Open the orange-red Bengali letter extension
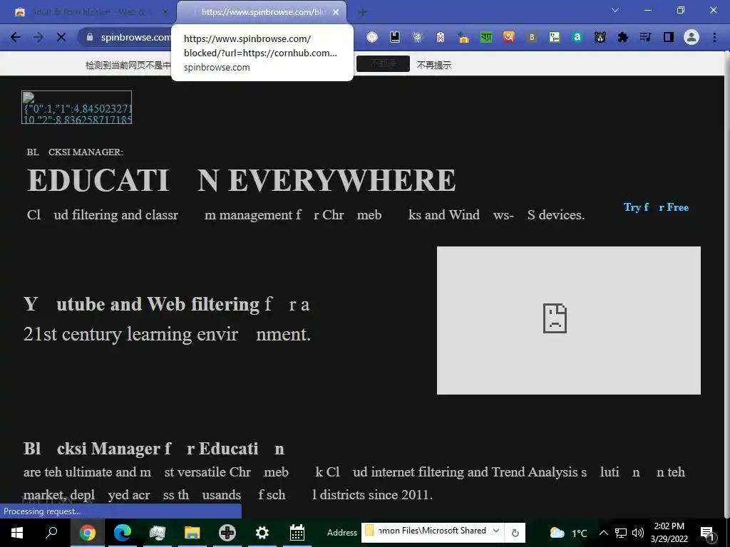Screen dimensions: 730x547 click(x=509, y=37)
